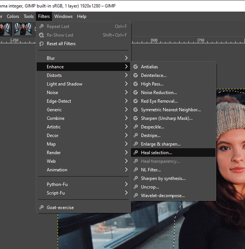Open the Uncrop filter
This screenshot has width=245, height=249.
click(x=173, y=187)
